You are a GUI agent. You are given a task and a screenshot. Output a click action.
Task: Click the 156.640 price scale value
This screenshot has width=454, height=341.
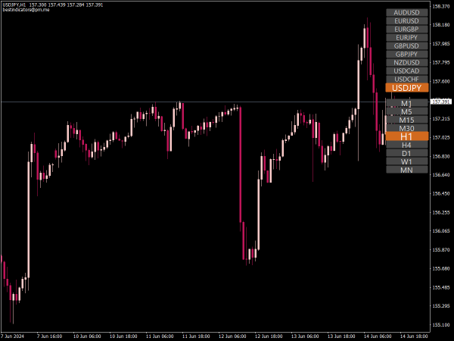[x=440, y=175]
